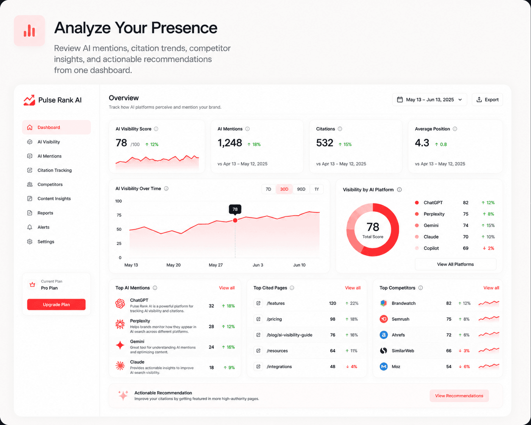Open link icon for /blog/ai-visibility-guide

(x=258, y=335)
